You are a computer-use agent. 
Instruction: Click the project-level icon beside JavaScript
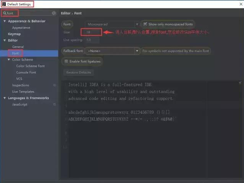54,104
